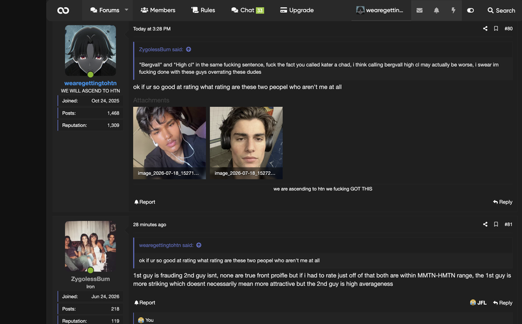Open the Chat section
Image resolution: width=522 pixels, height=324 pixels.
pos(243,10)
